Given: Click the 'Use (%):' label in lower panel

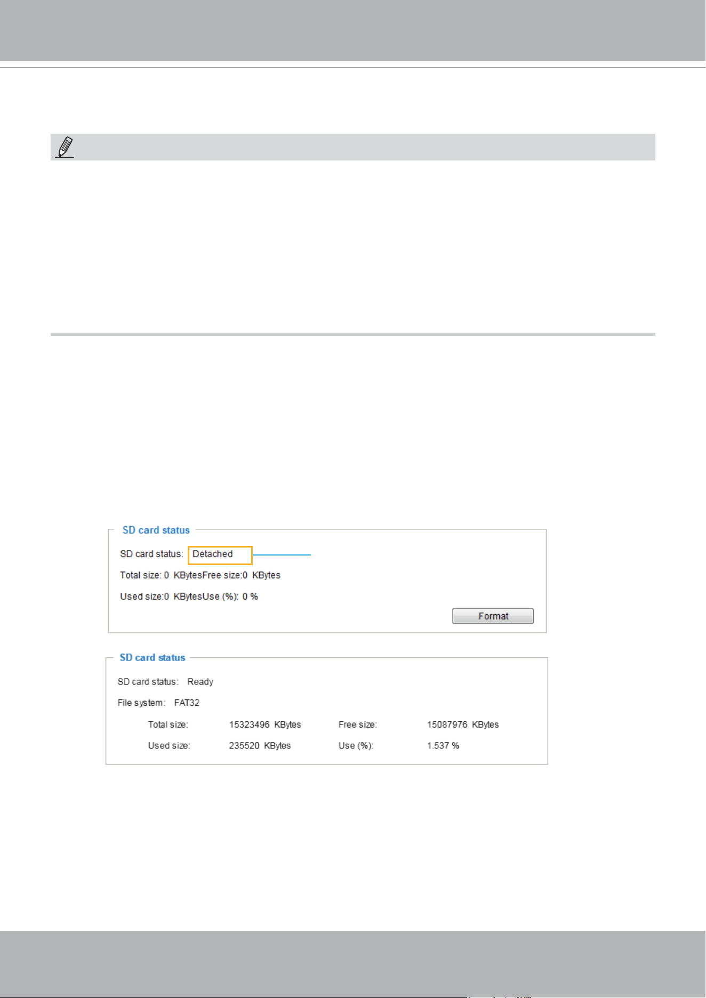Looking at the screenshot, I should (x=356, y=745).
